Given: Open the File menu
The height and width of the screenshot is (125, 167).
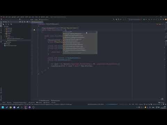Looking at the screenshot, I should pyautogui.click(x=4, y=17).
